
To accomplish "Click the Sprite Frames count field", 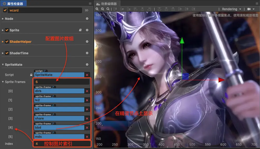I will [62, 82].
